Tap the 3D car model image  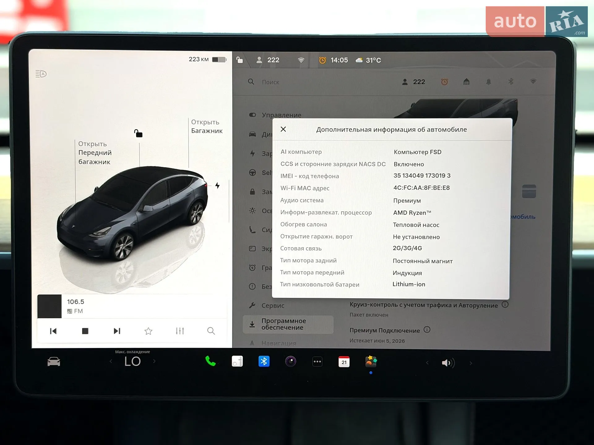[132, 213]
